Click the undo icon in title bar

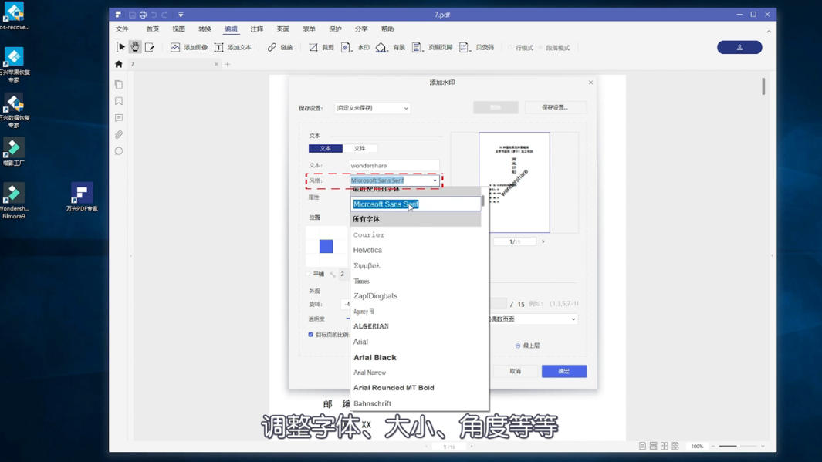[x=154, y=15]
